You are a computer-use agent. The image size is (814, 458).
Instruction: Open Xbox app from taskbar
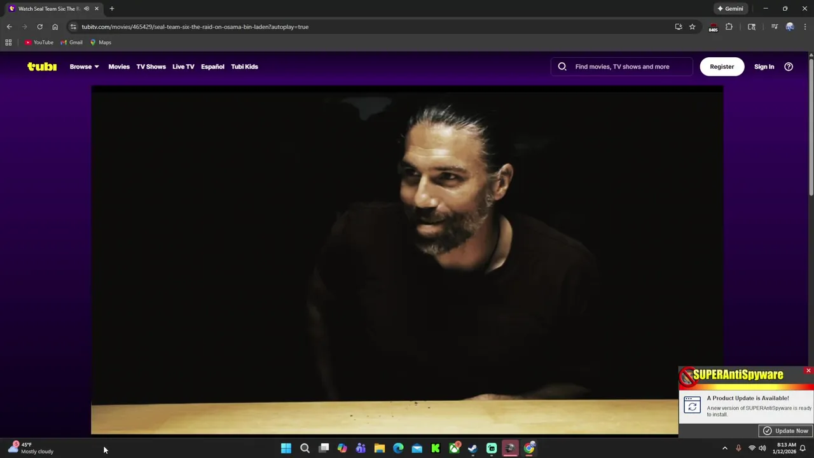tap(454, 448)
